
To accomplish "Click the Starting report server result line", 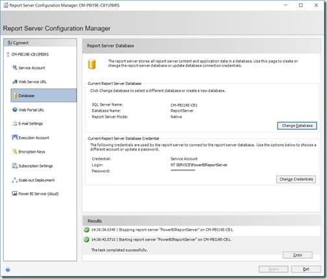I will [x=161, y=239].
